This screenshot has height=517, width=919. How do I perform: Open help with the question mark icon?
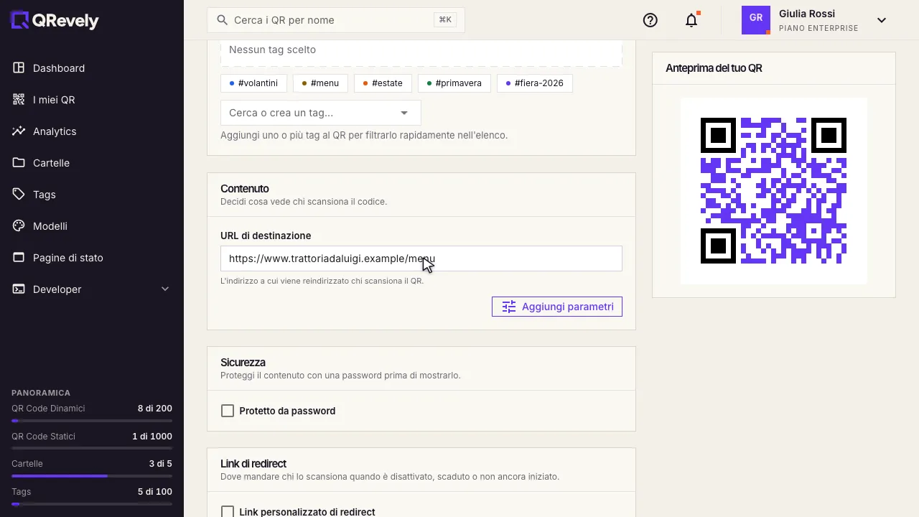click(x=650, y=20)
